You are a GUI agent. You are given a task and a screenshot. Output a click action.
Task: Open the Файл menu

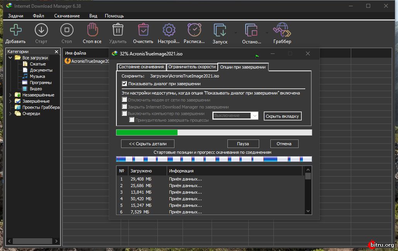[x=38, y=16]
